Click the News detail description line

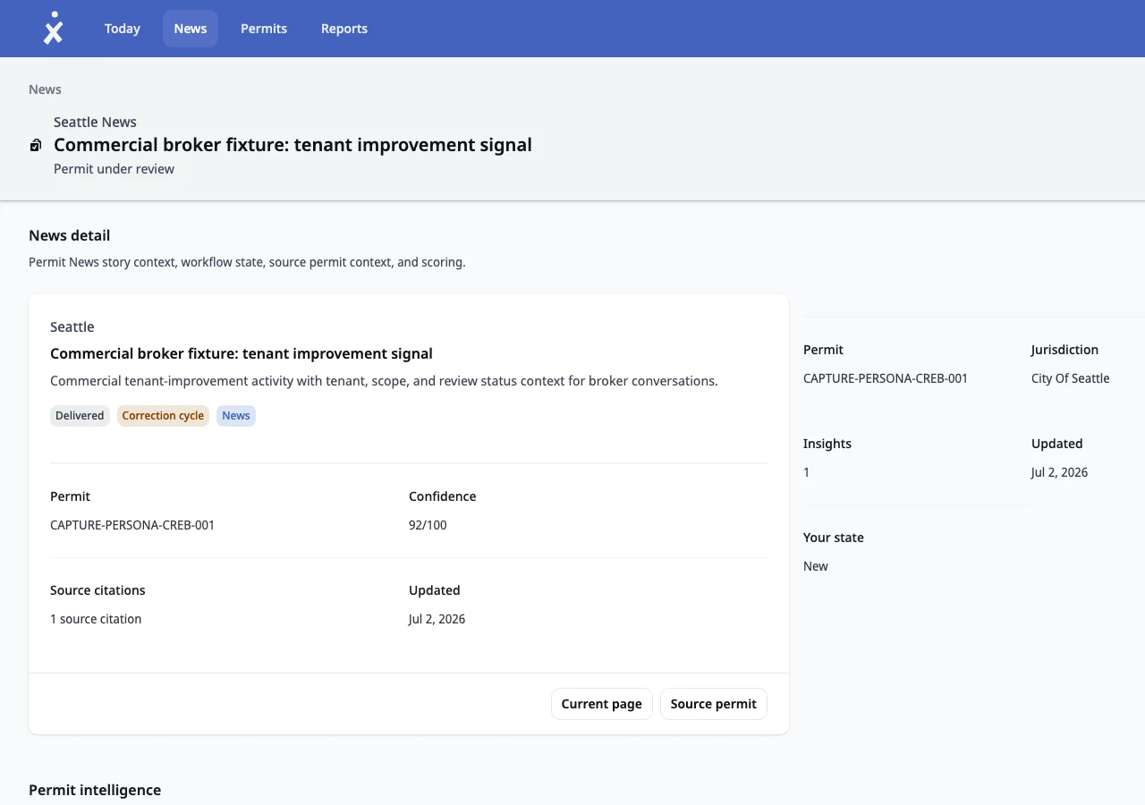pyautogui.click(x=247, y=262)
